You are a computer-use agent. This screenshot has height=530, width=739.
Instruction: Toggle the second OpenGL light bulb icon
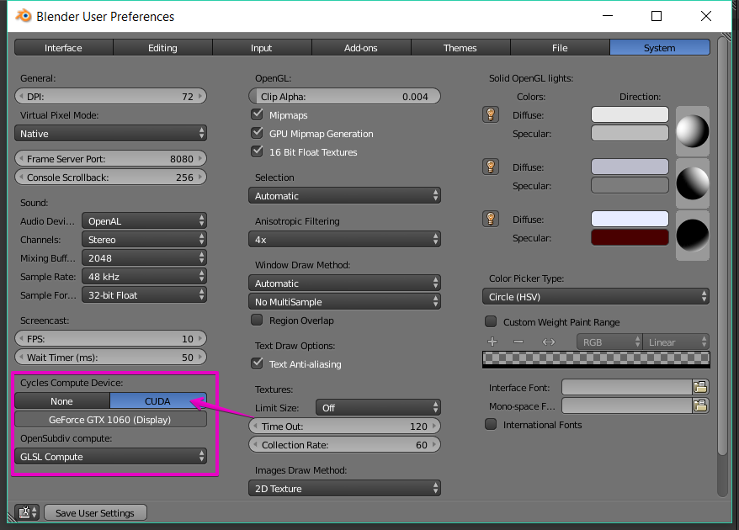491,167
